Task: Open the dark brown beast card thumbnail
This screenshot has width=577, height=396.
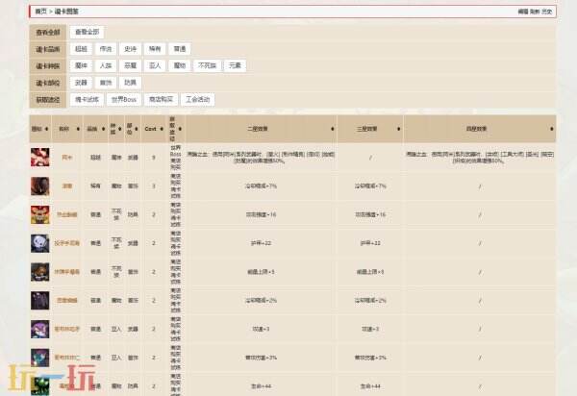Action: (39, 186)
